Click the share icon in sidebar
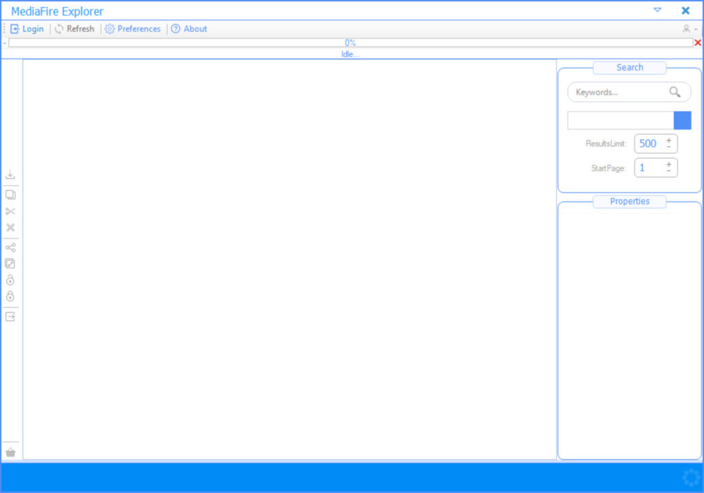Image resolution: width=704 pixels, height=493 pixels. (x=10, y=248)
